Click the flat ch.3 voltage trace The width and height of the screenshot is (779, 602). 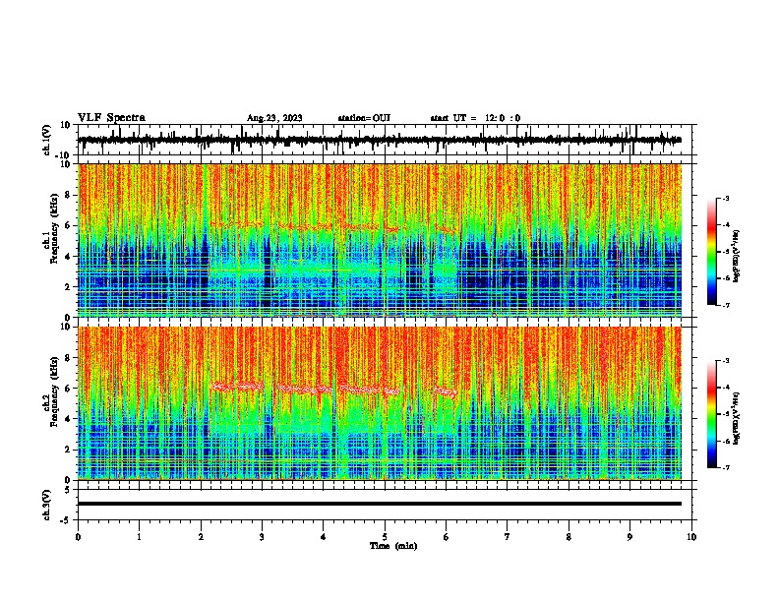point(380,504)
